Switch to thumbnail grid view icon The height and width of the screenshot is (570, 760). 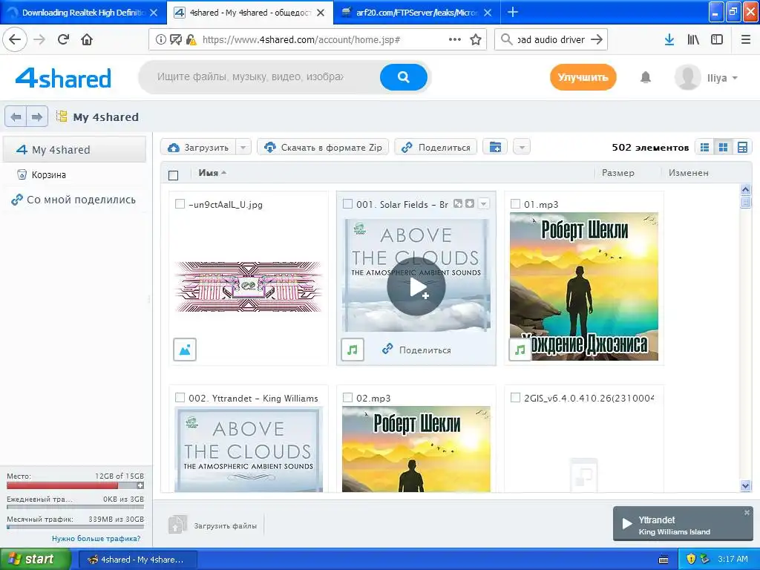click(x=723, y=148)
